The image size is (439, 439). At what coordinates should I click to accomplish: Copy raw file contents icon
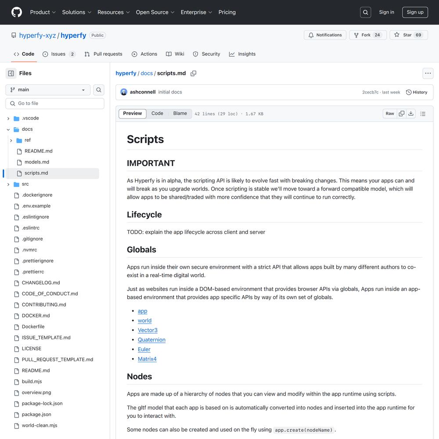[402, 114]
